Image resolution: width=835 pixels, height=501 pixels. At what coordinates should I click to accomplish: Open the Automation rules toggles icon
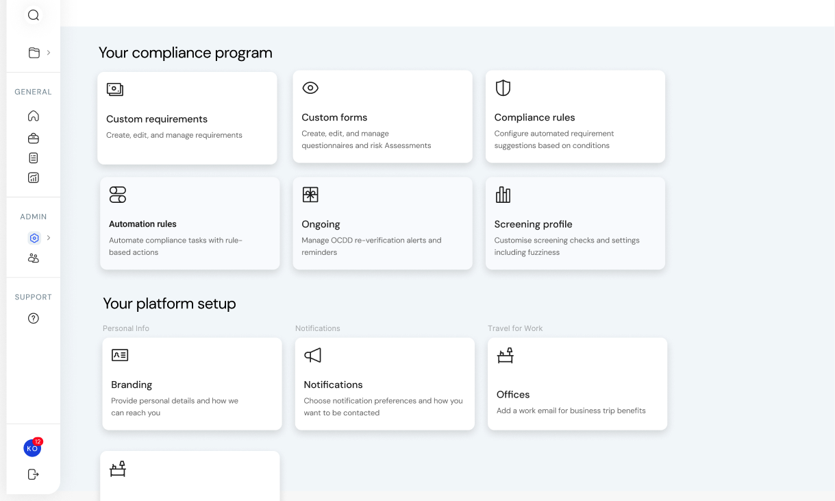pos(117,195)
